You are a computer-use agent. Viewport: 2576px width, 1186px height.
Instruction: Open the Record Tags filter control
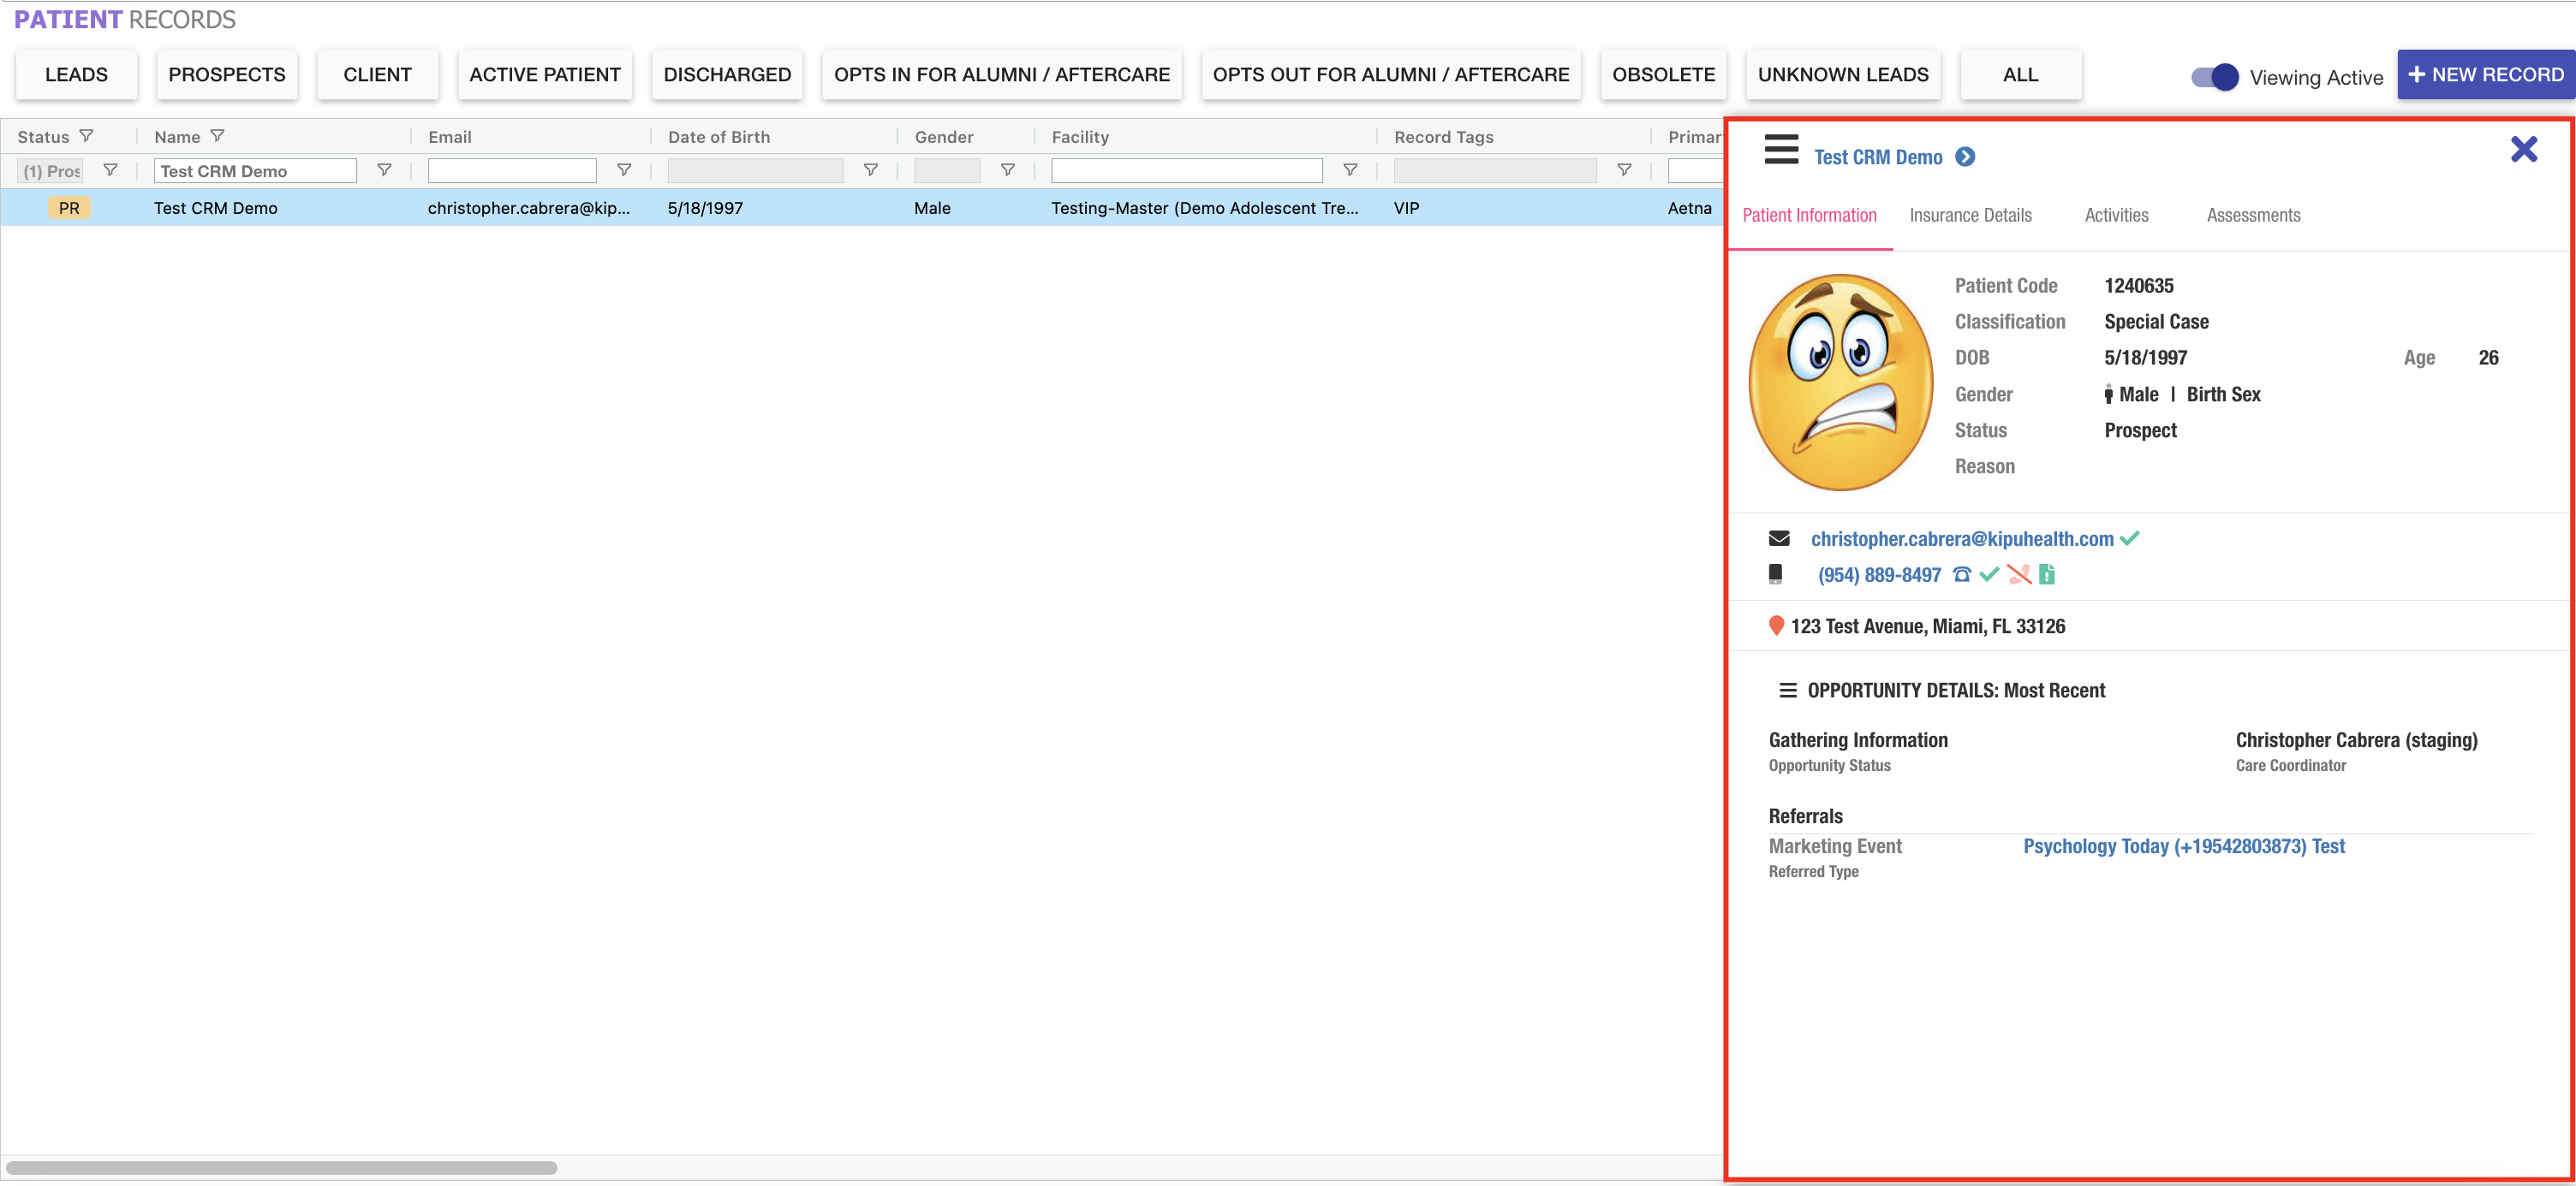click(1622, 170)
